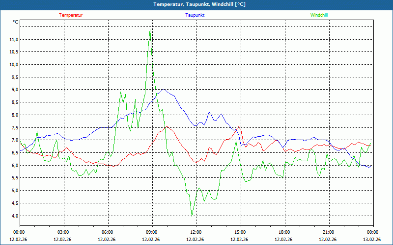Click the 13.02.26 date label
The image size is (393, 245).
click(x=372, y=240)
